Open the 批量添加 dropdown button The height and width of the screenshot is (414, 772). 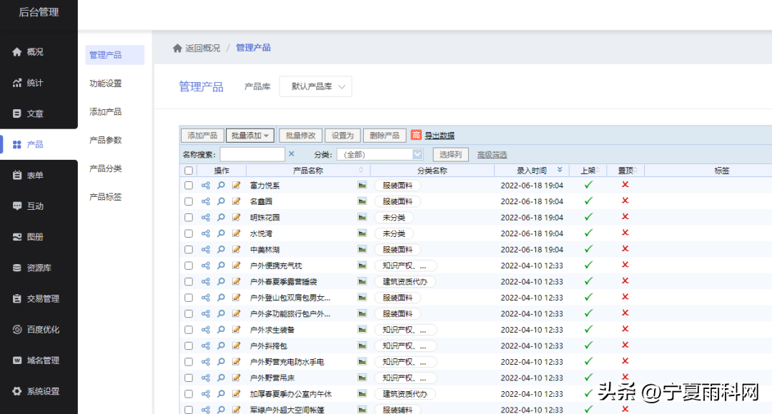(250, 136)
